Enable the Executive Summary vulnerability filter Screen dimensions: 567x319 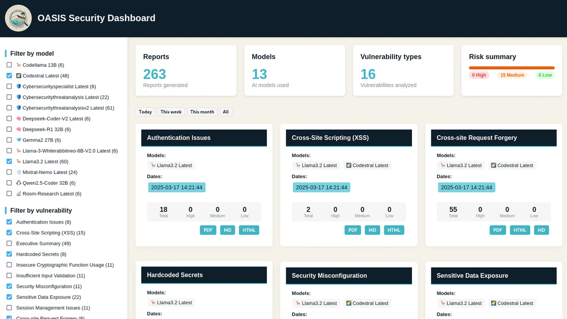coord(8,243)
